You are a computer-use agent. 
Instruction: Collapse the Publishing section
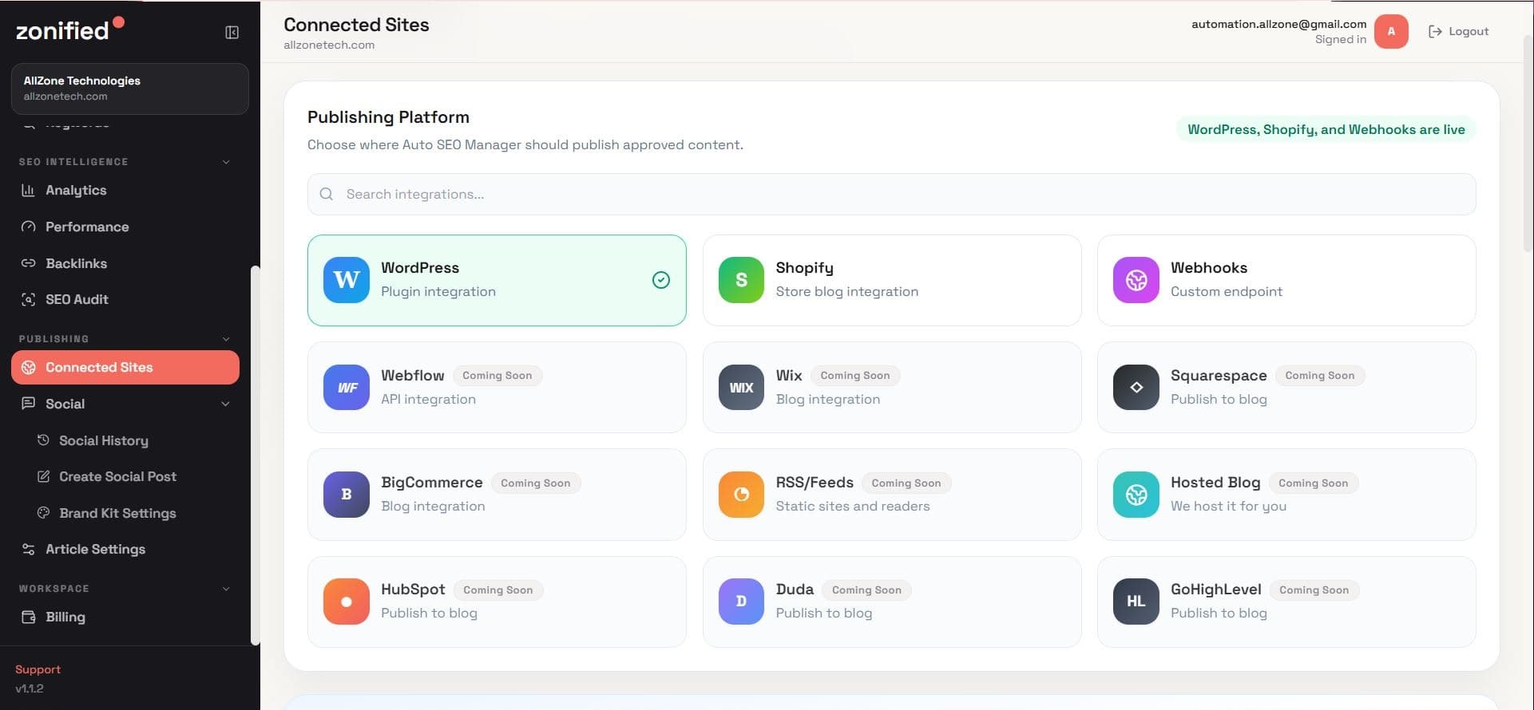point(226,339)
